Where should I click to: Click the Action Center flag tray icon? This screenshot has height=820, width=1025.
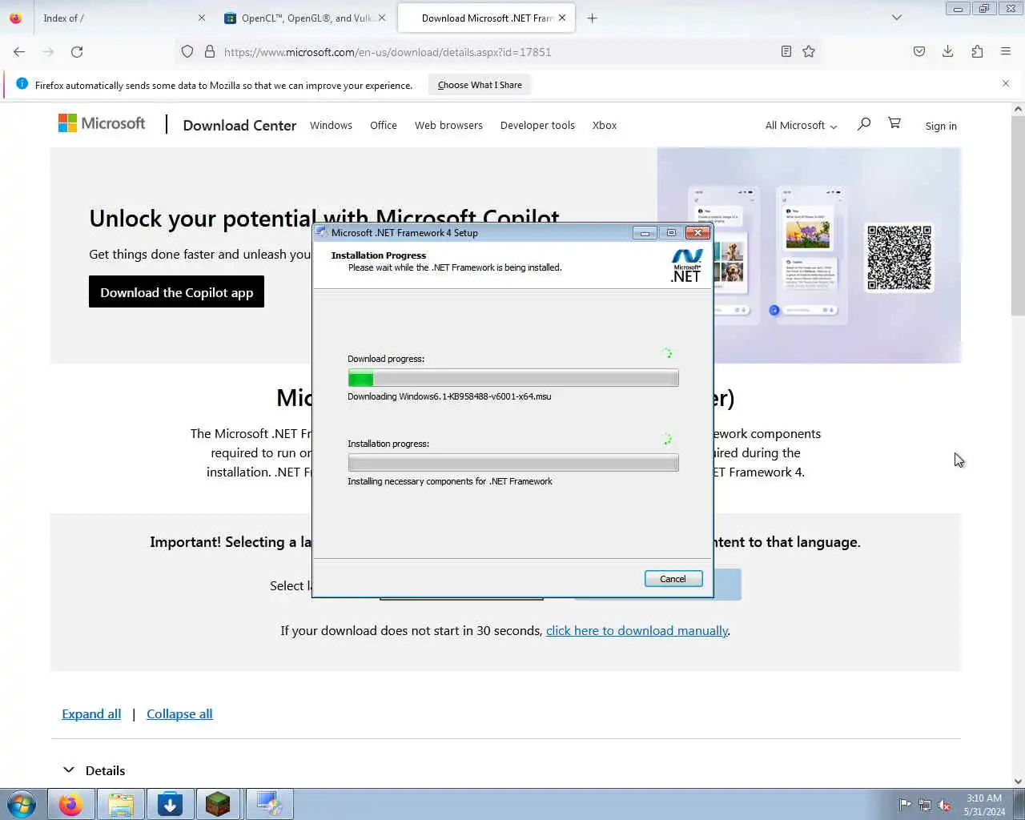(905, 805)
